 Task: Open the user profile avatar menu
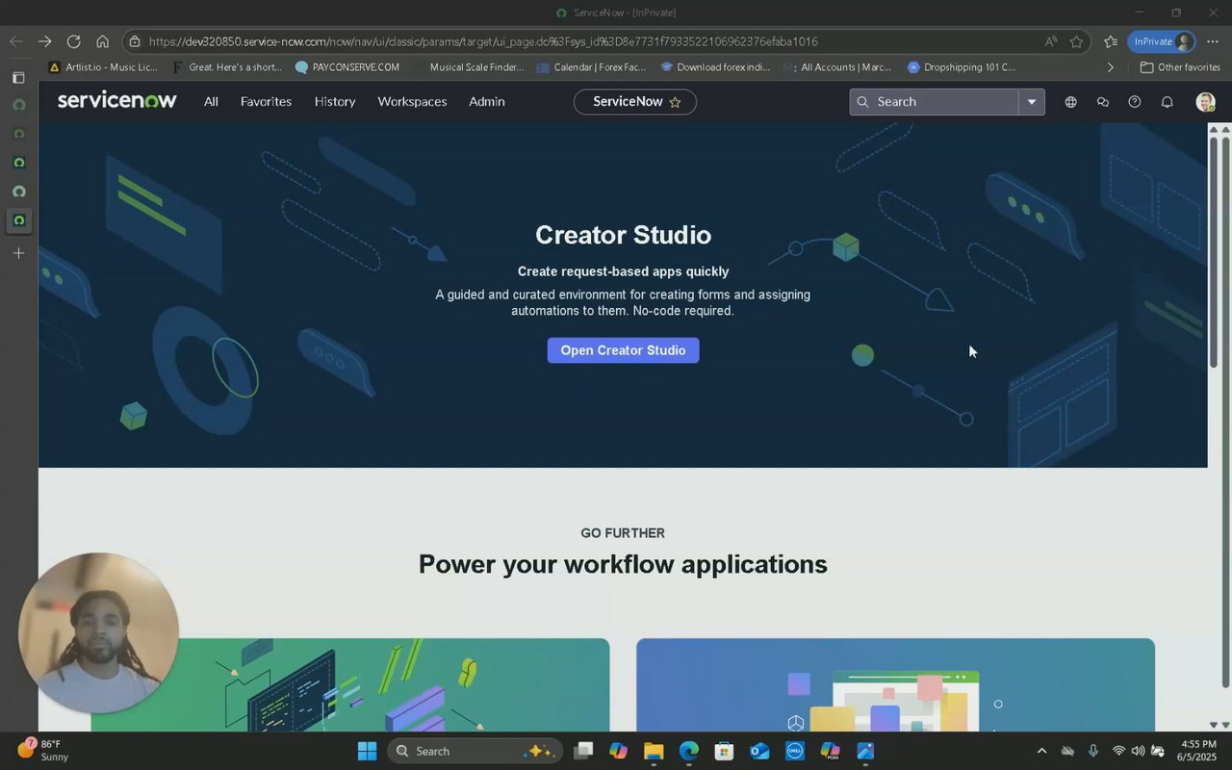pos(1205,102)
